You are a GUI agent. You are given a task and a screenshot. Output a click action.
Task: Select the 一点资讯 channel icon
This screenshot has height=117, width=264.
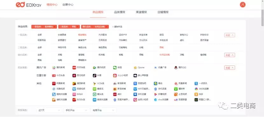[x=196, y=84]
